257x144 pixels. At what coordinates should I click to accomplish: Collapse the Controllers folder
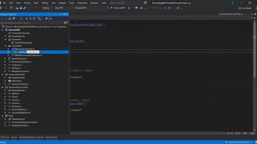click(5, 46)
